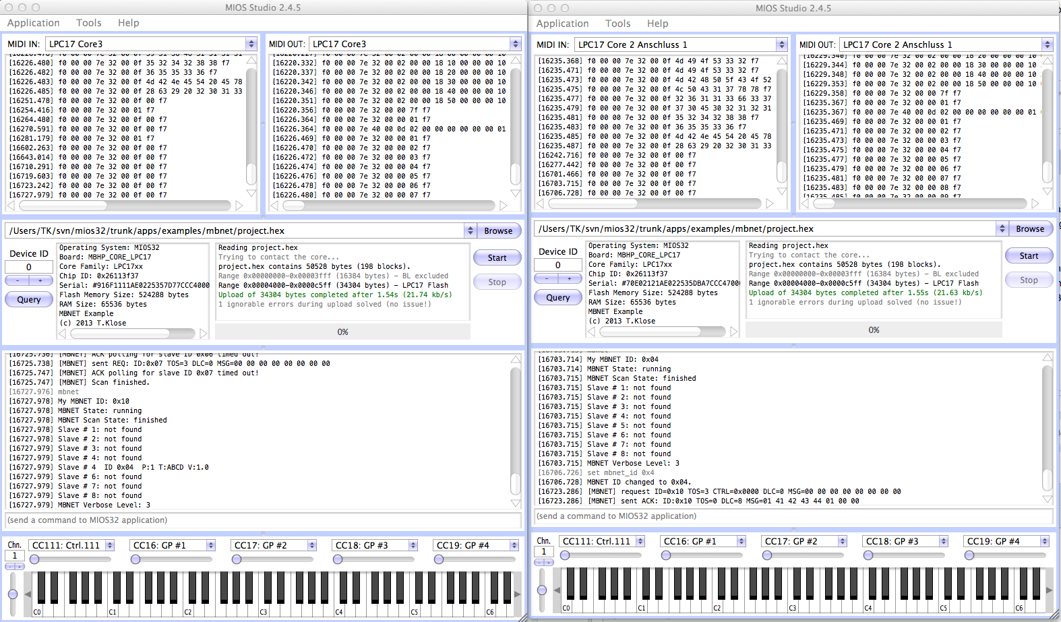Image resolution: width=1061 pixels, height=622 pixels.
Task: Open Help menu in left MIOS Studio window
Action: tap(128, 23)
